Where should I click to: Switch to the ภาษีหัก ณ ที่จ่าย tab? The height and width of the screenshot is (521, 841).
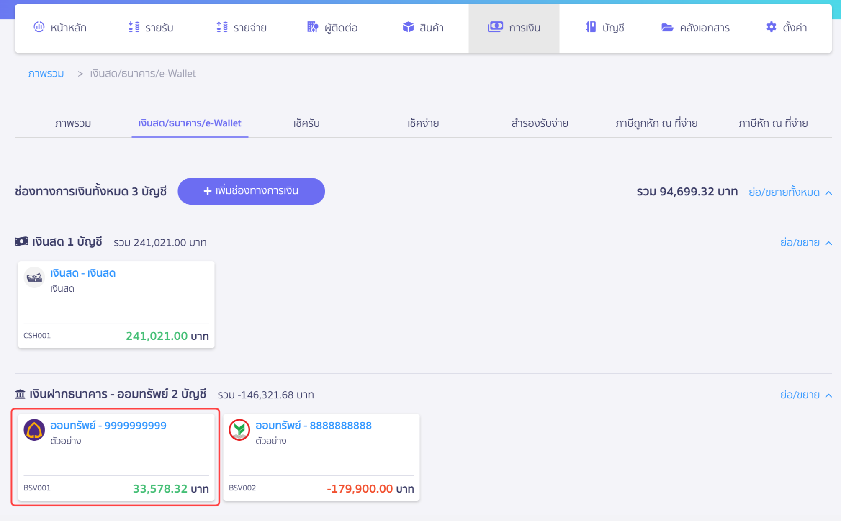[x=773, y=123]
